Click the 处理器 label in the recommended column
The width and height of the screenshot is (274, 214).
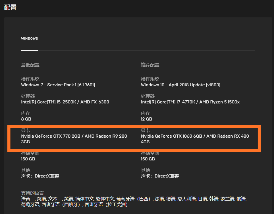click(x=148, y=96)
